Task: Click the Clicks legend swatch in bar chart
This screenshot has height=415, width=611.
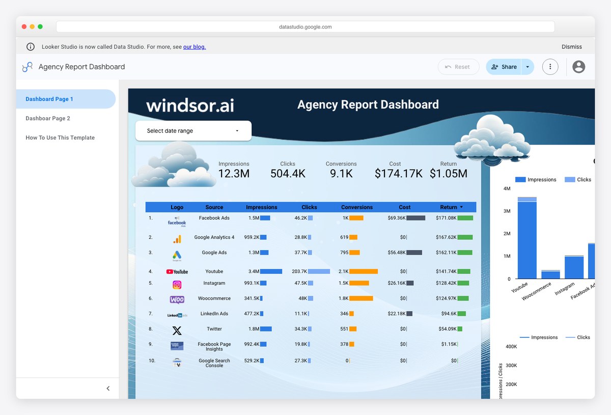Action: click(570, 180)
